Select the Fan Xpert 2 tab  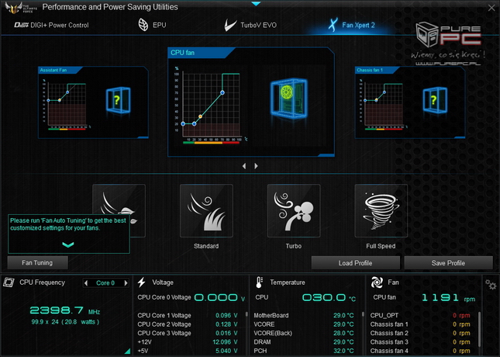point(352,25)
